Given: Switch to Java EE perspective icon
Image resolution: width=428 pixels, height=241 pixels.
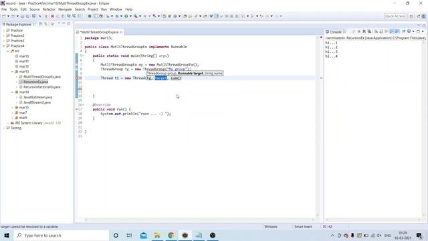Looking at the screenshot, I should click(418, 16).
